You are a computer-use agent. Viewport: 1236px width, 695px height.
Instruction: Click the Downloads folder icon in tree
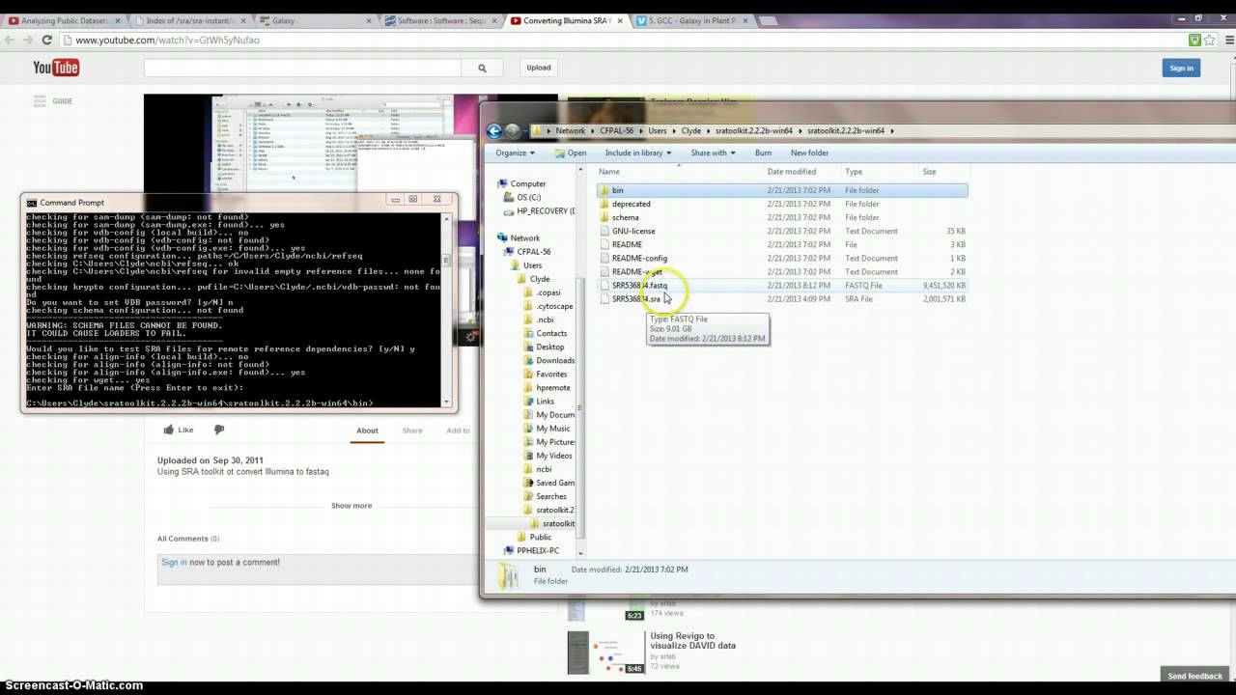(528, 360)
